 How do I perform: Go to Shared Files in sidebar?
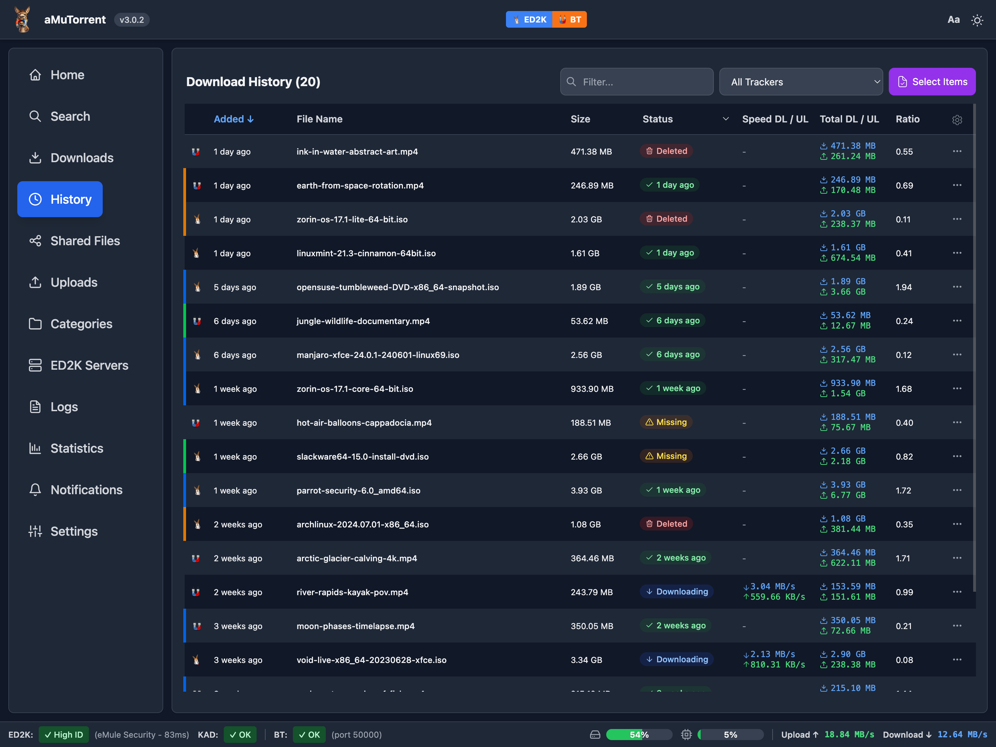tap(85, 241)
